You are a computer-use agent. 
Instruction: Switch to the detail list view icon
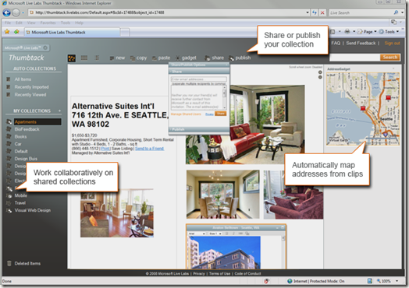(x=97, y=58)
